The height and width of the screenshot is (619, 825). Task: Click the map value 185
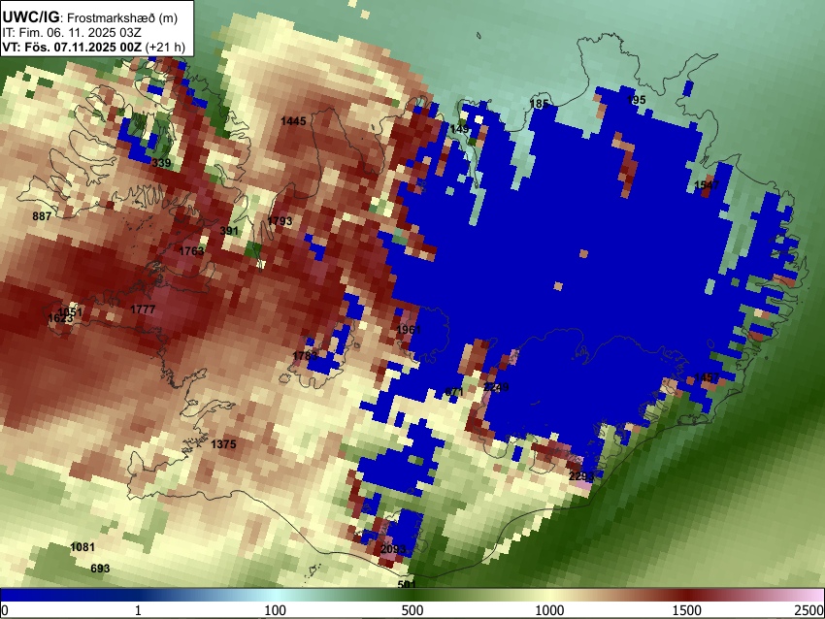coord(540,104)
